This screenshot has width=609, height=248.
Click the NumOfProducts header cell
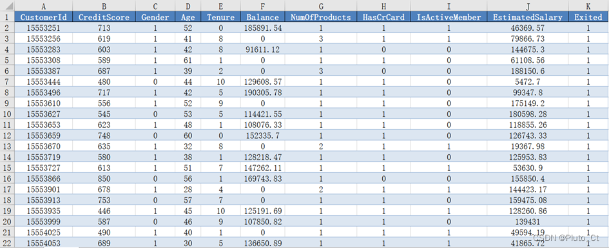[x=321, y=17]
